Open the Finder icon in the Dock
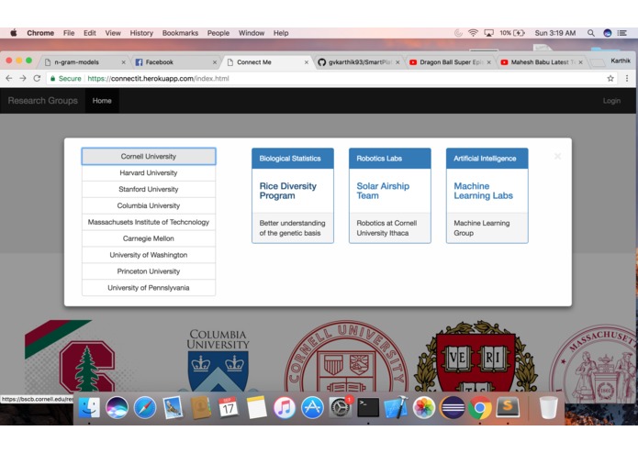The width and height of the screenshot is (638, 453). tap(89, 407)
